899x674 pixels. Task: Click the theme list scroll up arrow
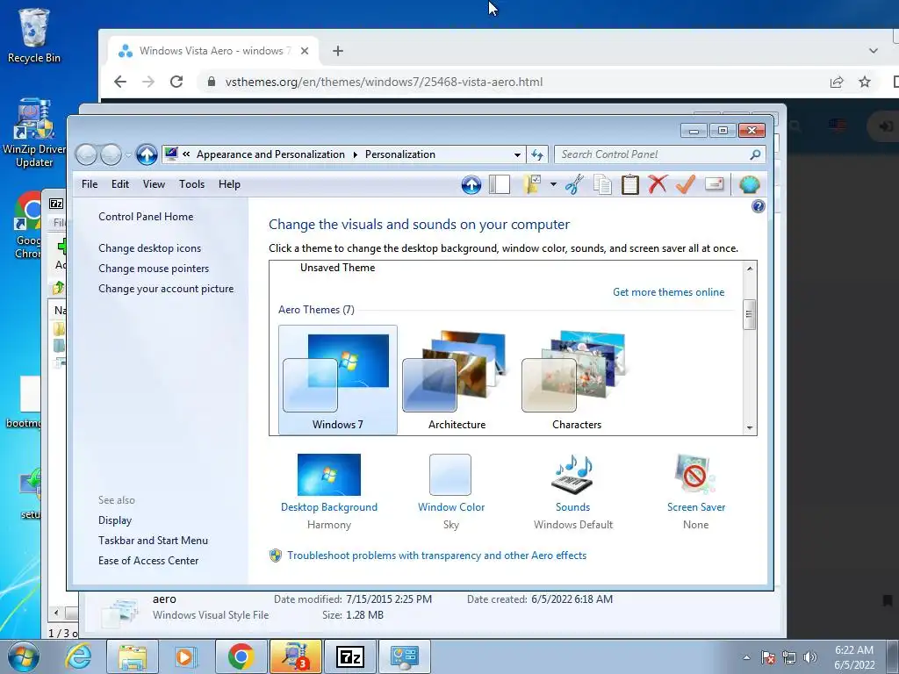click(x=750, y=269)
